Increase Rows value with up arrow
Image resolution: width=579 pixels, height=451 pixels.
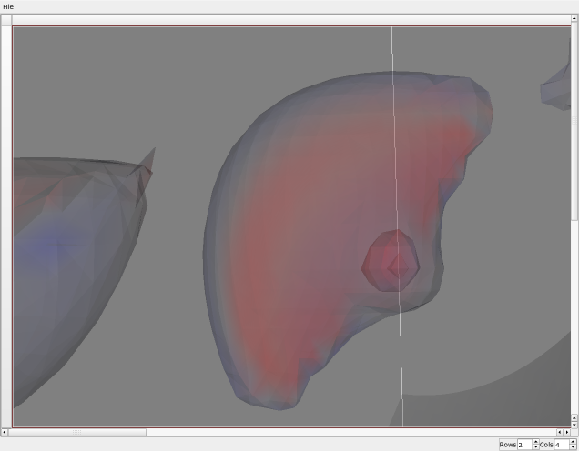tap(536, 442)
